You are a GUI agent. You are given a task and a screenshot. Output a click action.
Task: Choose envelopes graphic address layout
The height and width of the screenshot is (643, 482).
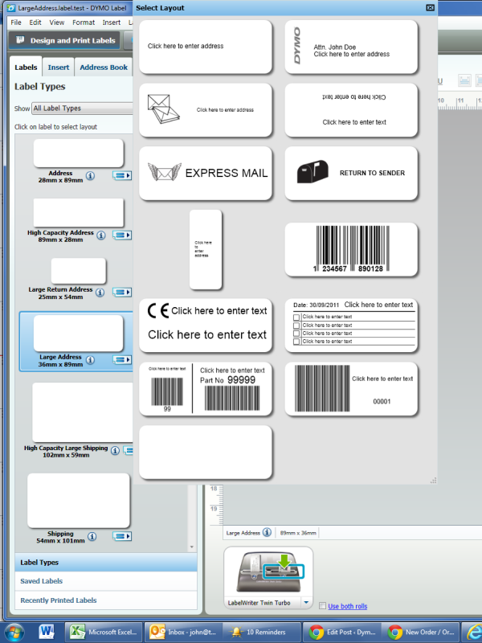tap(206, 110)
